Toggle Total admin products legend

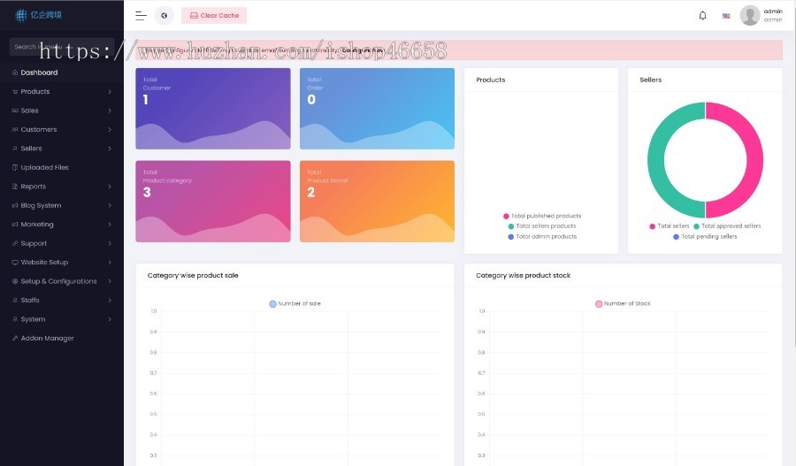pyautogui.click(x=542, y=237)
